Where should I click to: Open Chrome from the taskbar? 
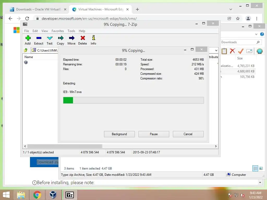[37, 195]
